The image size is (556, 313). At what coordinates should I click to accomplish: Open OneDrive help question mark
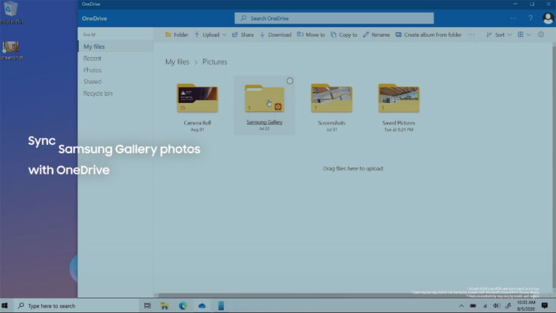(x=530, y=18)
